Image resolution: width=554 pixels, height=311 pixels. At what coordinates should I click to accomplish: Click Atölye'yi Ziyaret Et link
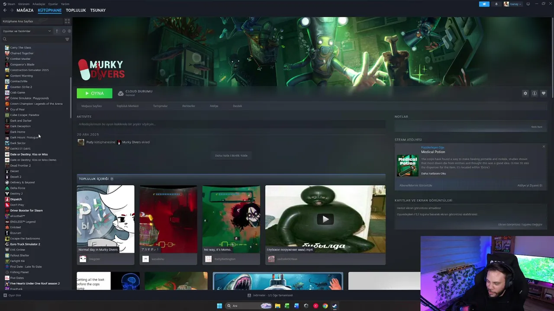coord(530,185)
